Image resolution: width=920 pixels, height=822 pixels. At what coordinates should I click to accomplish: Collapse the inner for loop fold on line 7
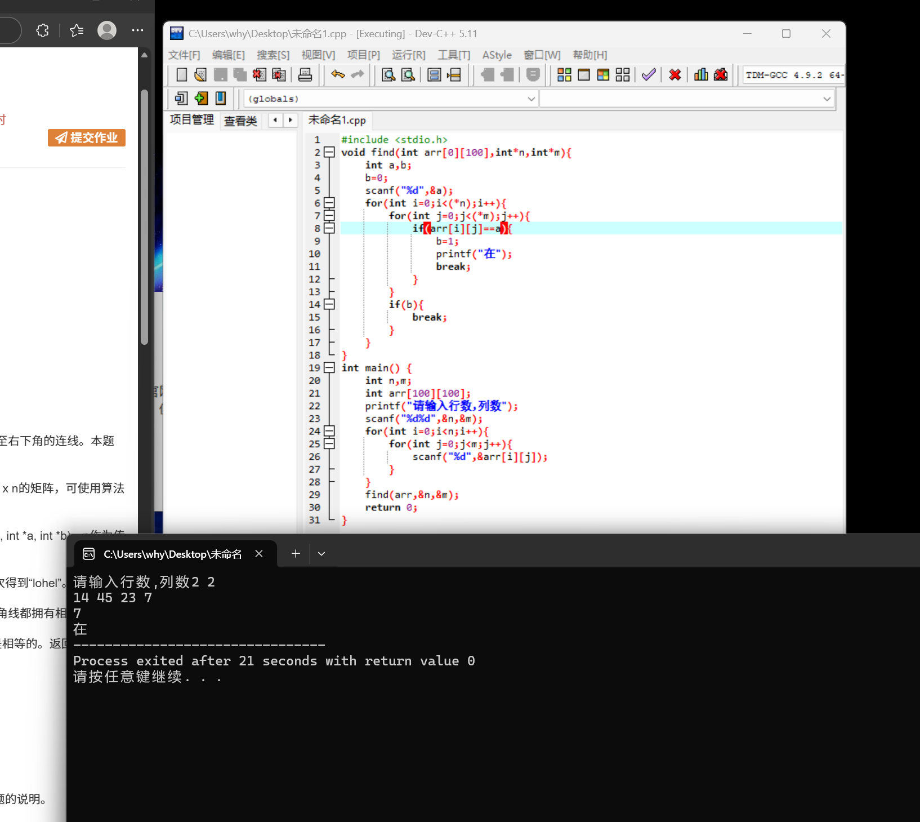[329, 216]
